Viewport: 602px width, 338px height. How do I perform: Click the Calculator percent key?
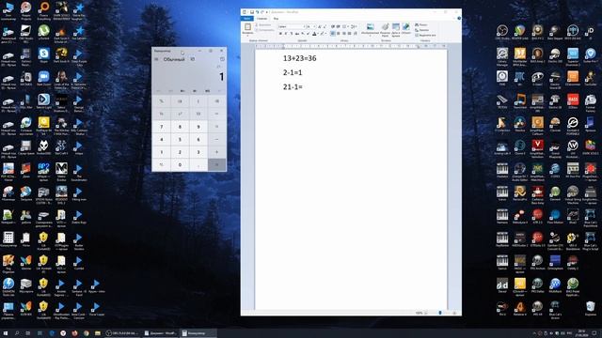click(x=161, y=101)
